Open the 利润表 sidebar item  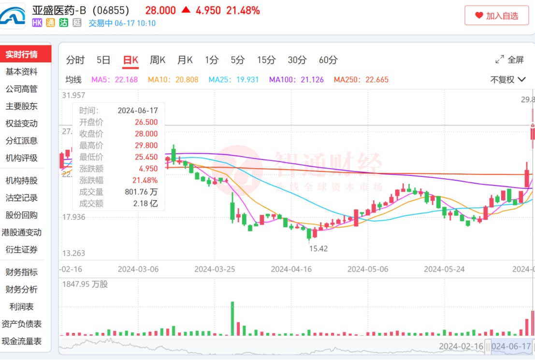21,307
